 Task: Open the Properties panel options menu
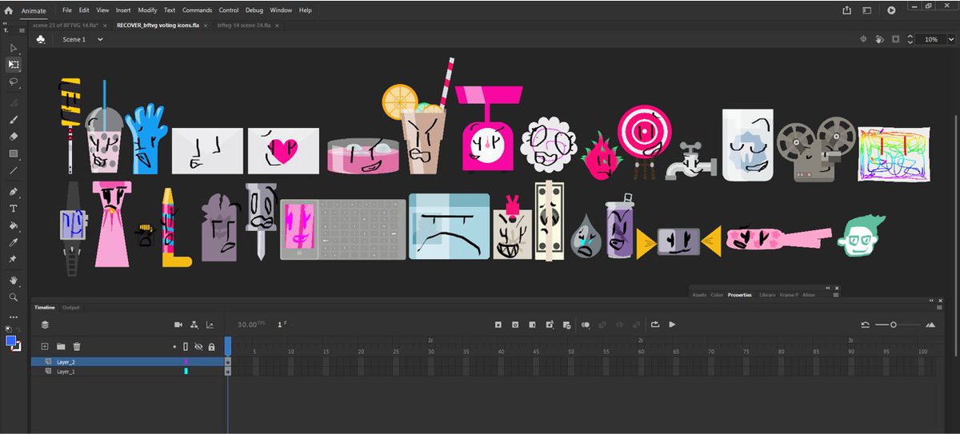click(x=838, y=295)
